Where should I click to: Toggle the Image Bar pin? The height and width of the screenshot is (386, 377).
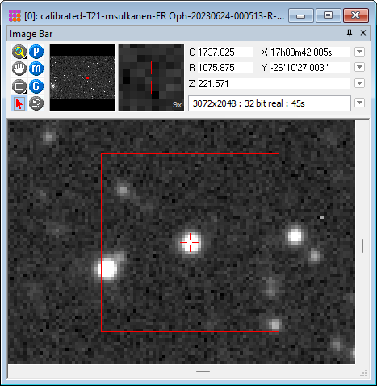point(350,33)
